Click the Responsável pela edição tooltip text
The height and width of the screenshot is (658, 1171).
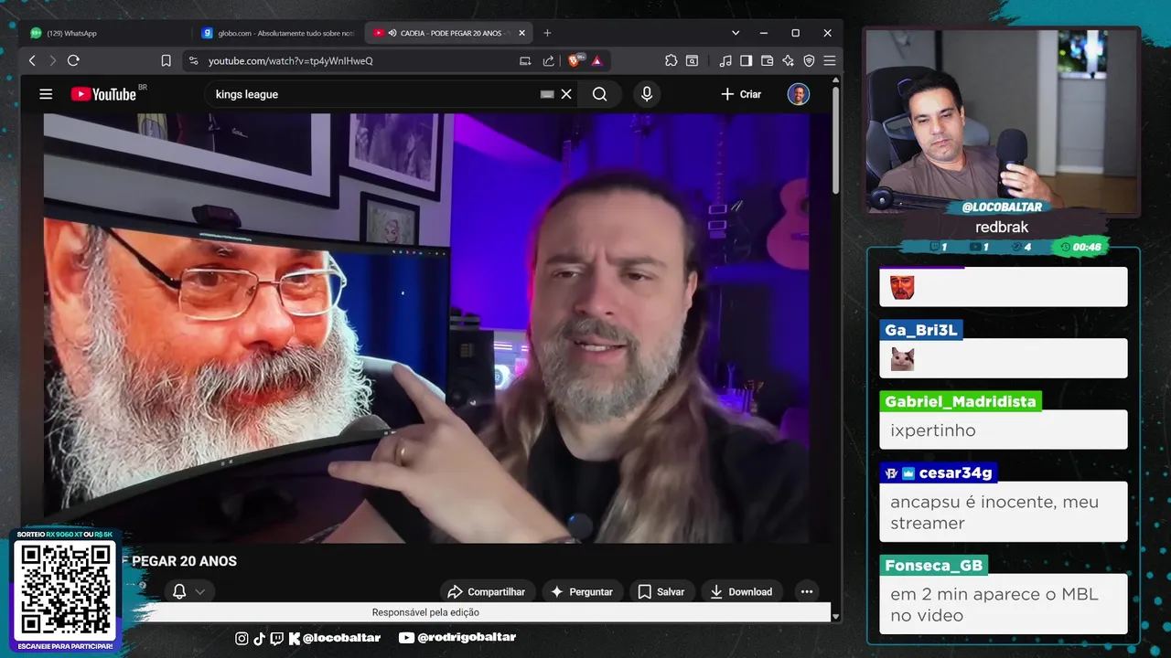[425, 612]
